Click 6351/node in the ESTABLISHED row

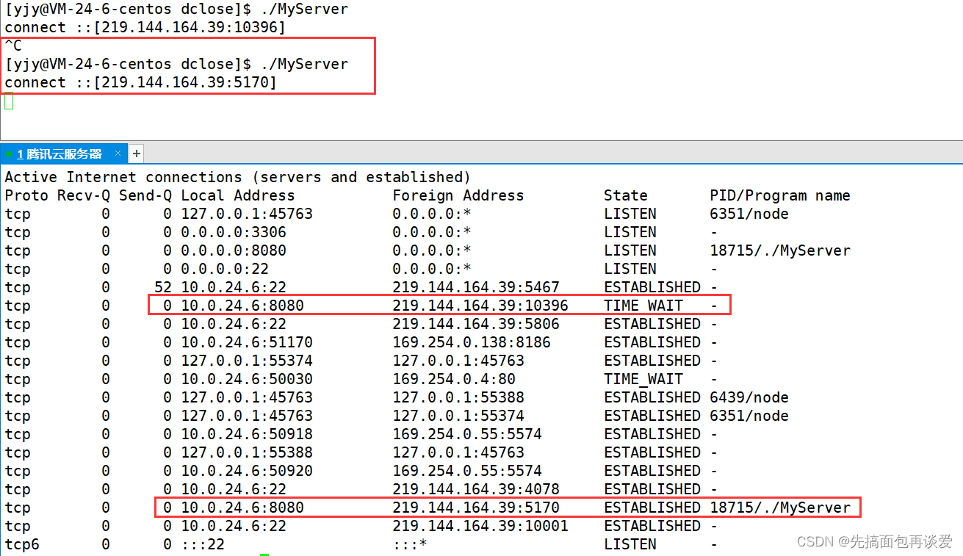point(749,416)
